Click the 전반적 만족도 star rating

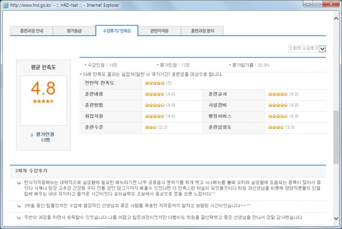[x=154, y=83]
